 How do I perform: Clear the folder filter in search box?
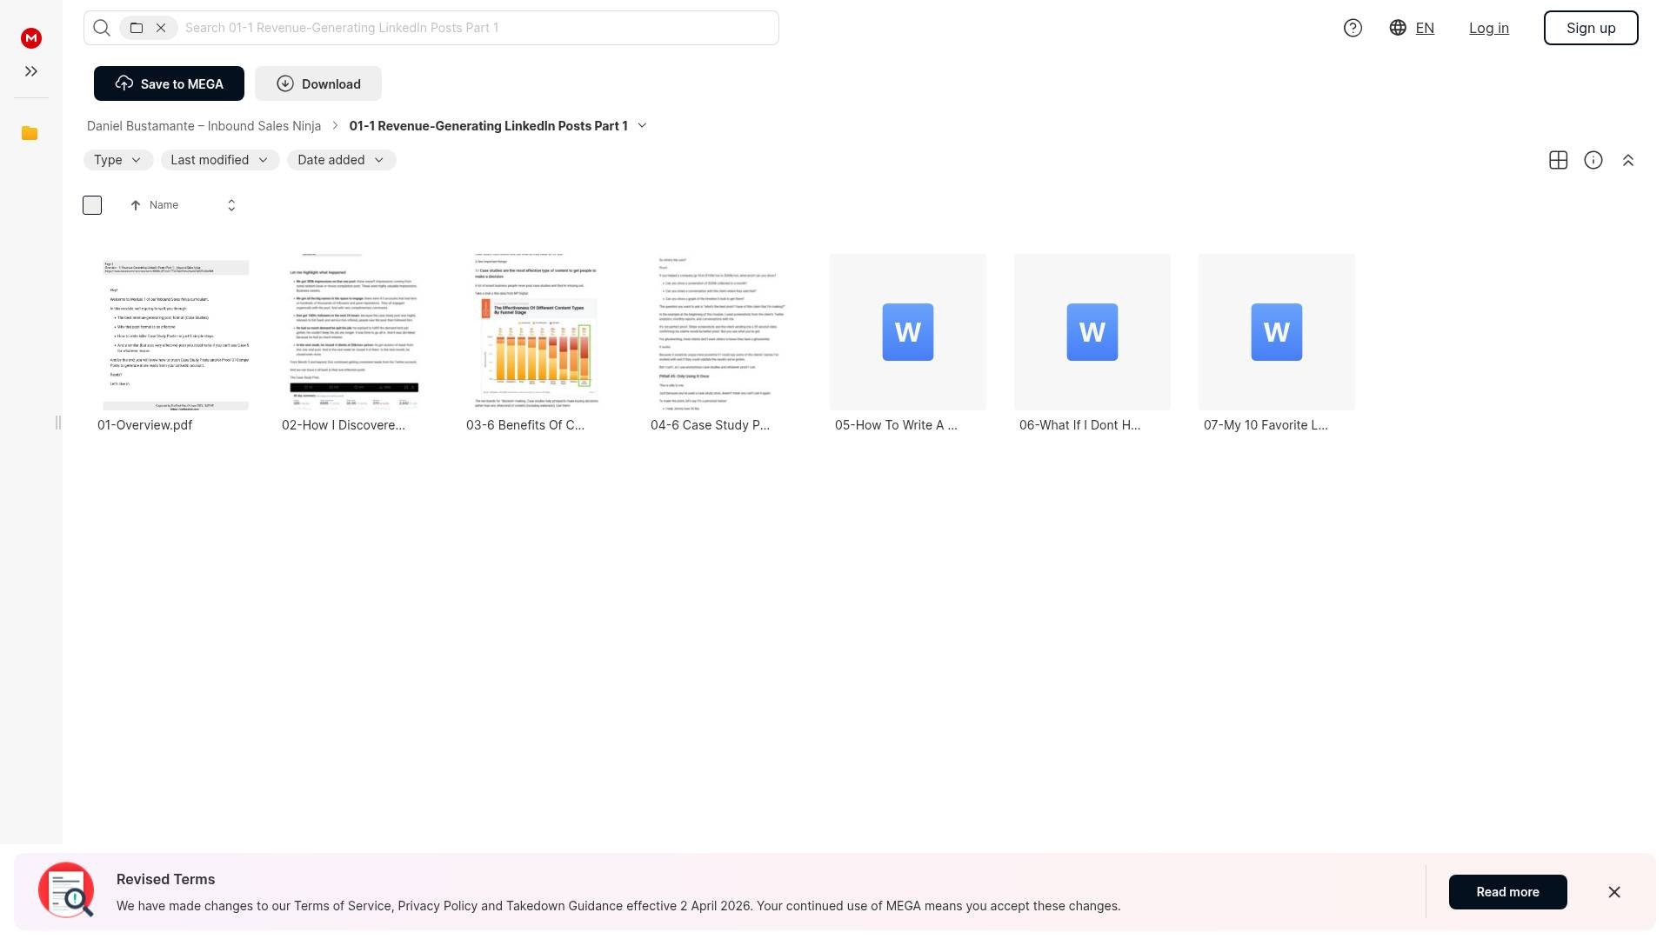tap(161, 28)
